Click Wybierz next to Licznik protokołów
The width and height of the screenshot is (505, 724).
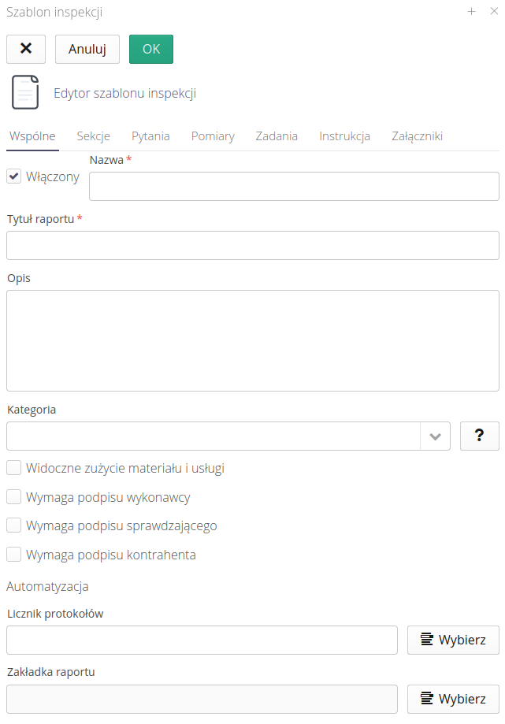pos(453,640)
